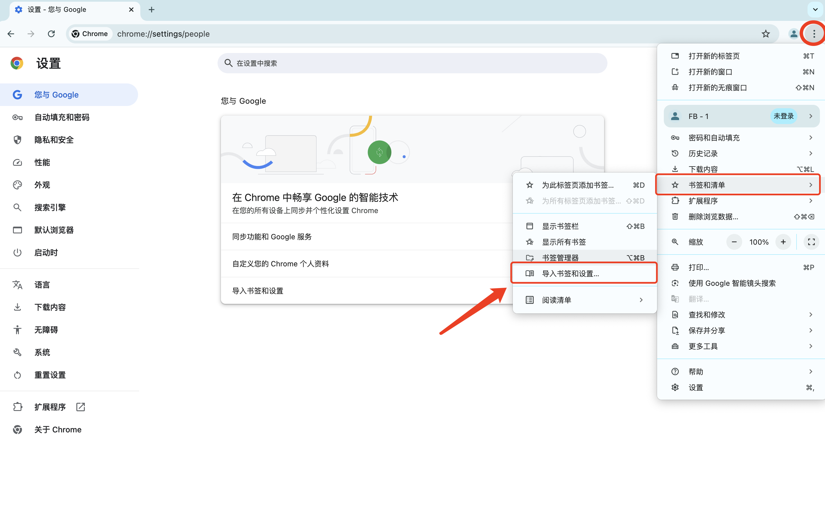The image size is (825, 513).
Task: Click the back navigation arrow
Action: point(11,34)
